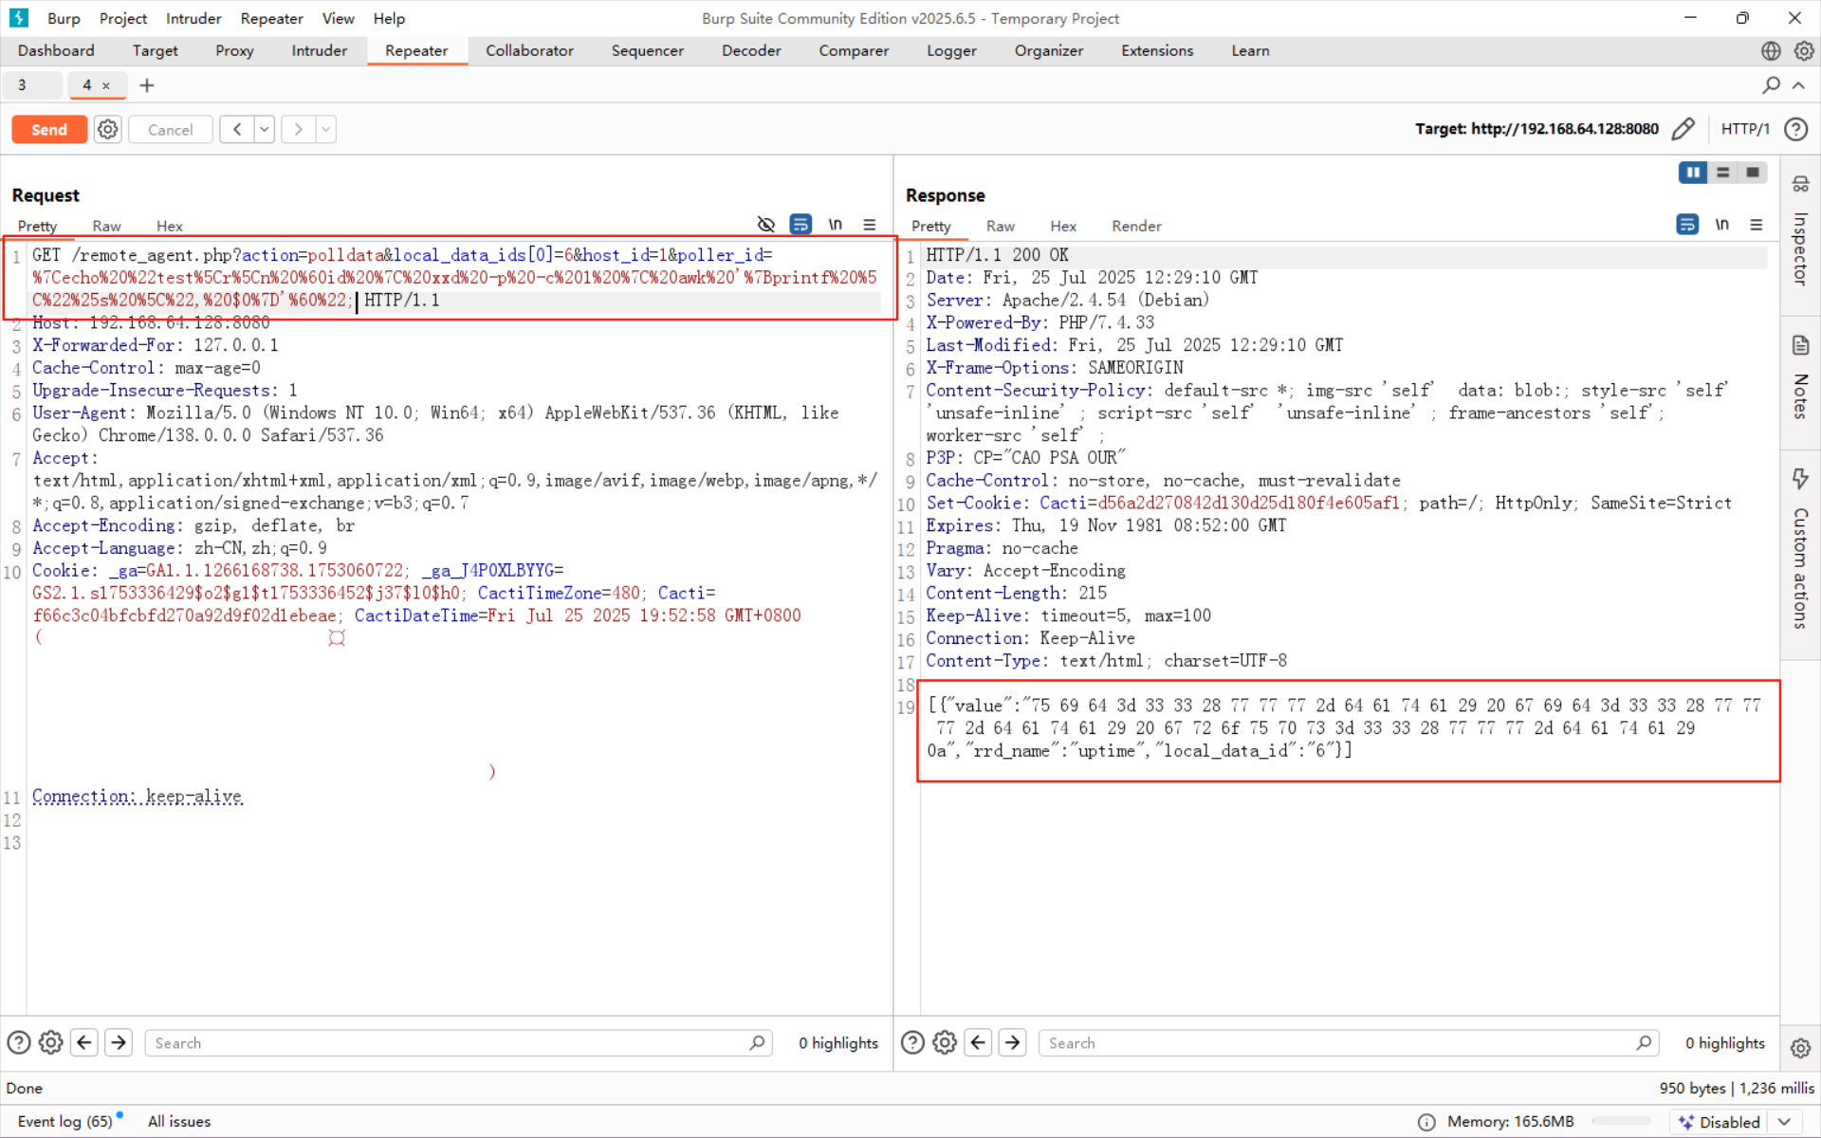Switch Response view to Raw
This screenshot has height=1138, width=1821.
coord(1001,226)
